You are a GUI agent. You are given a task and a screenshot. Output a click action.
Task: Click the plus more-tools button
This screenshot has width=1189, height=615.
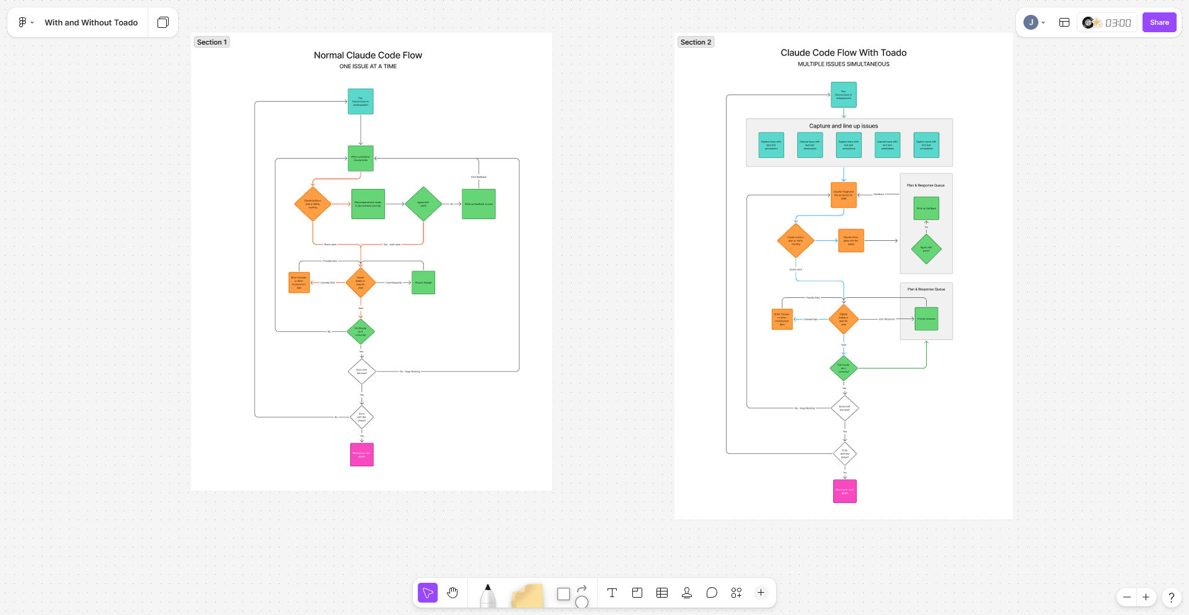pos(761,593)
